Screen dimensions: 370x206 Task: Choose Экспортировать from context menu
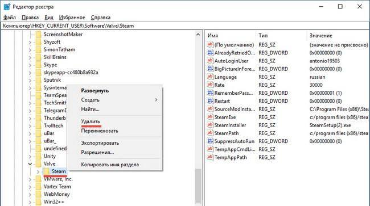[x=100, y=143]
